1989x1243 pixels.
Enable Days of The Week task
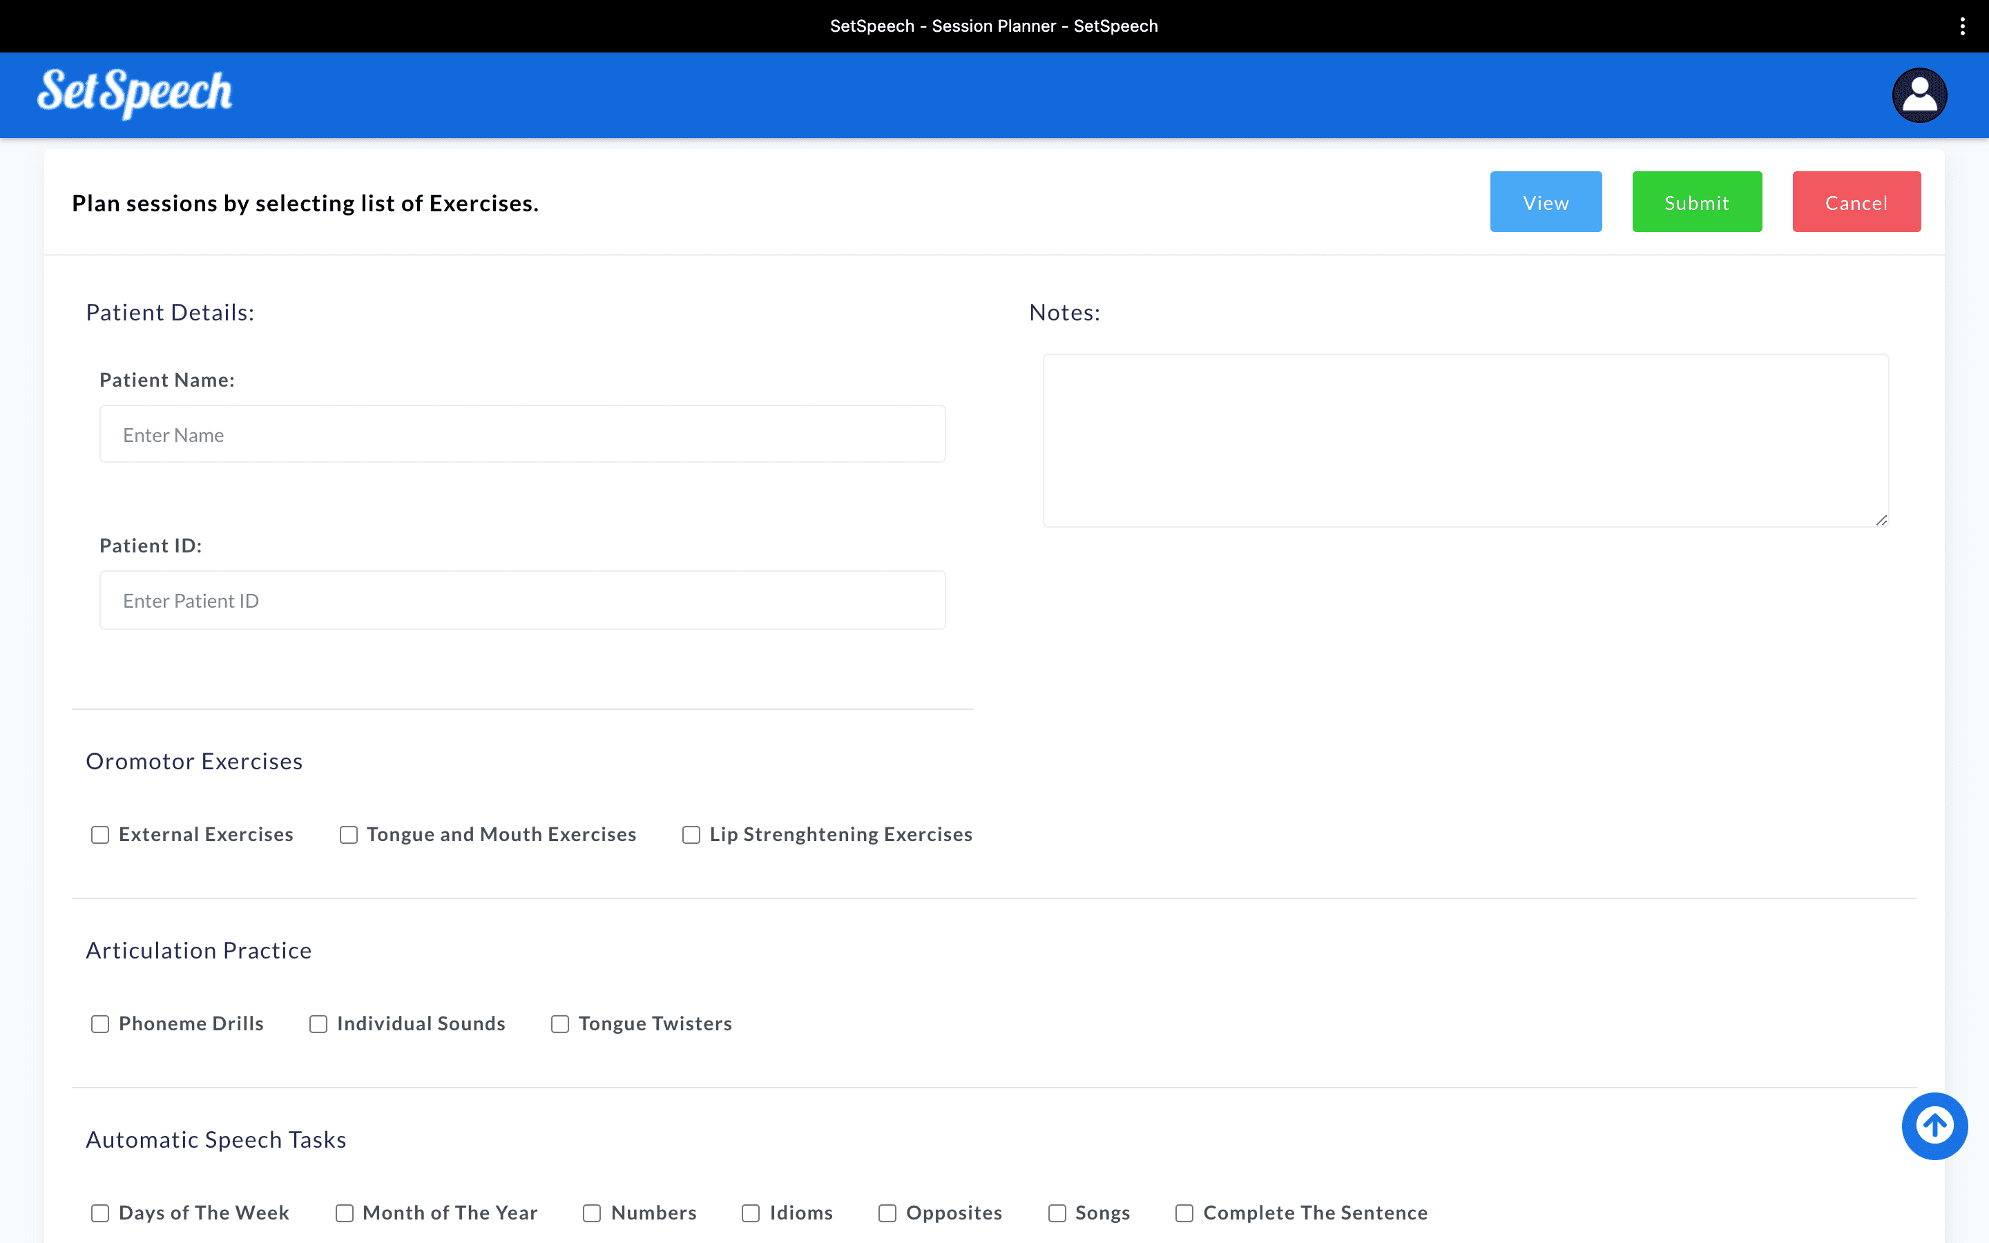click(100, 1213)
